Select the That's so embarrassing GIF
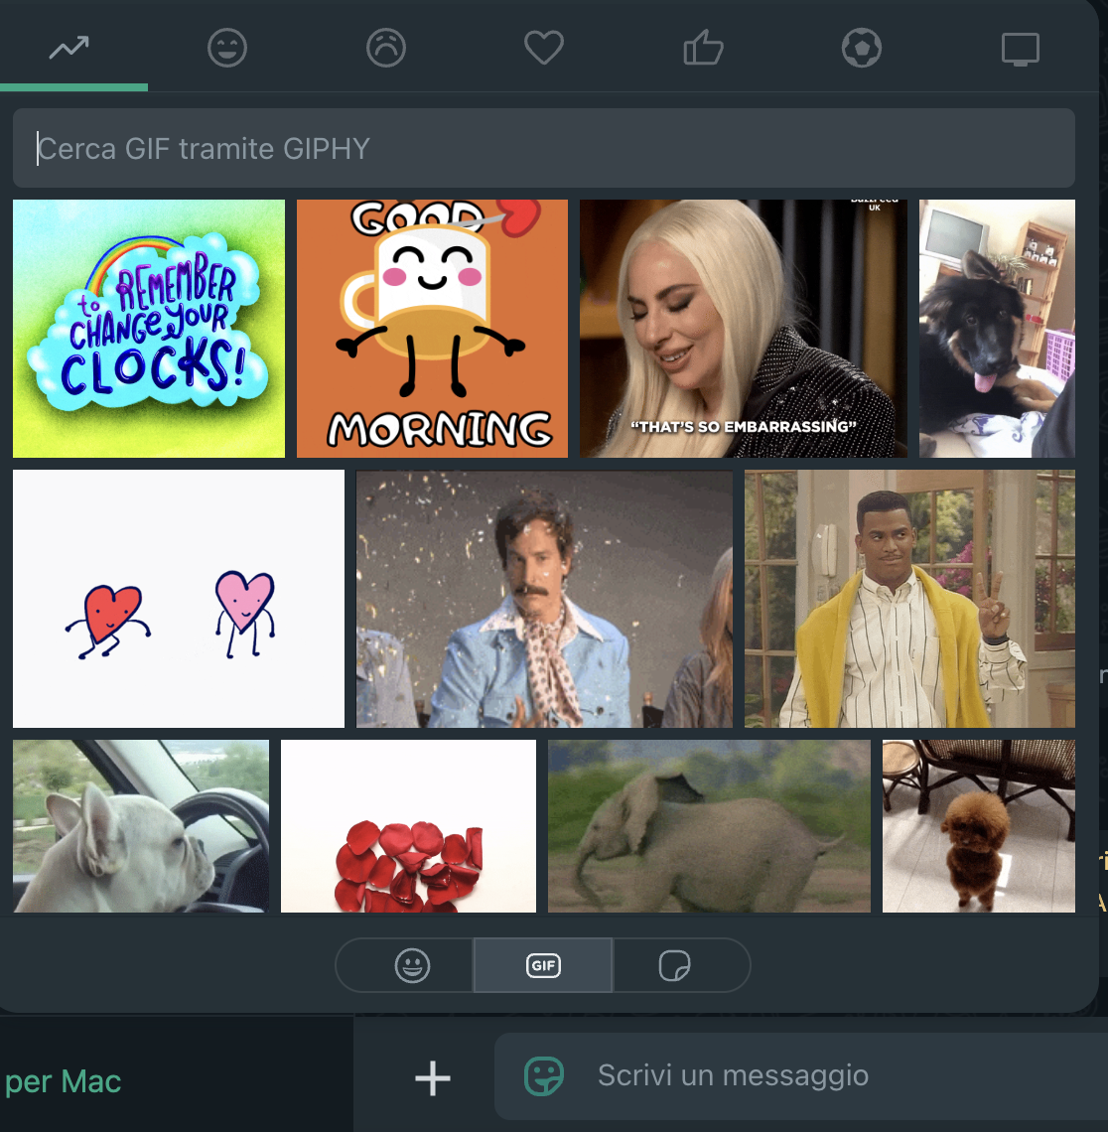 tap(744, 329)
